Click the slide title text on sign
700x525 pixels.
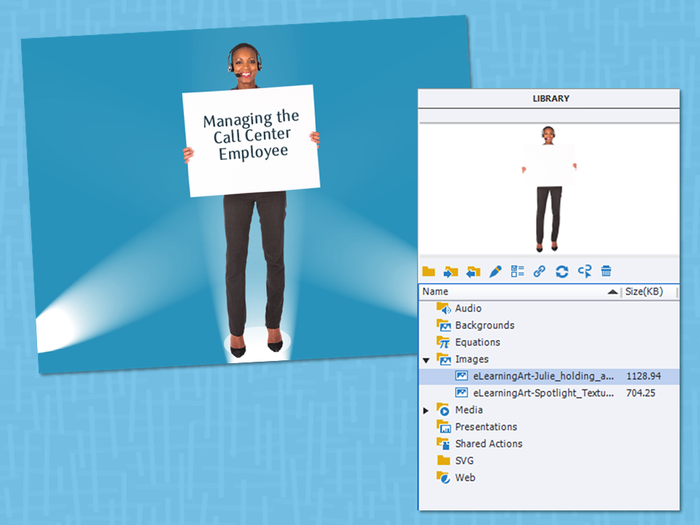252,135
